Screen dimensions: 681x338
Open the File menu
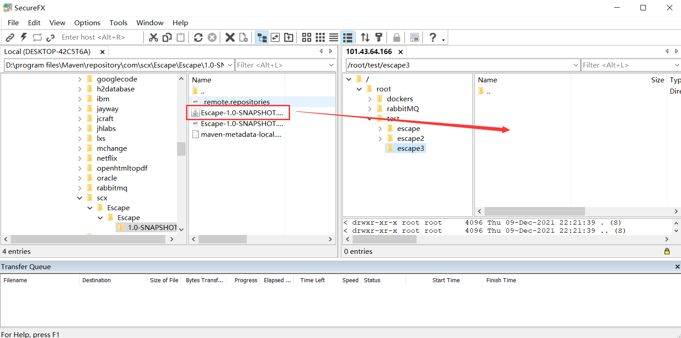pyautogui.click(x=14, y=23)
